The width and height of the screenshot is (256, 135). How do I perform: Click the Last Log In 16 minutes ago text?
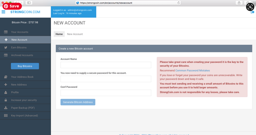pos(67,13)
